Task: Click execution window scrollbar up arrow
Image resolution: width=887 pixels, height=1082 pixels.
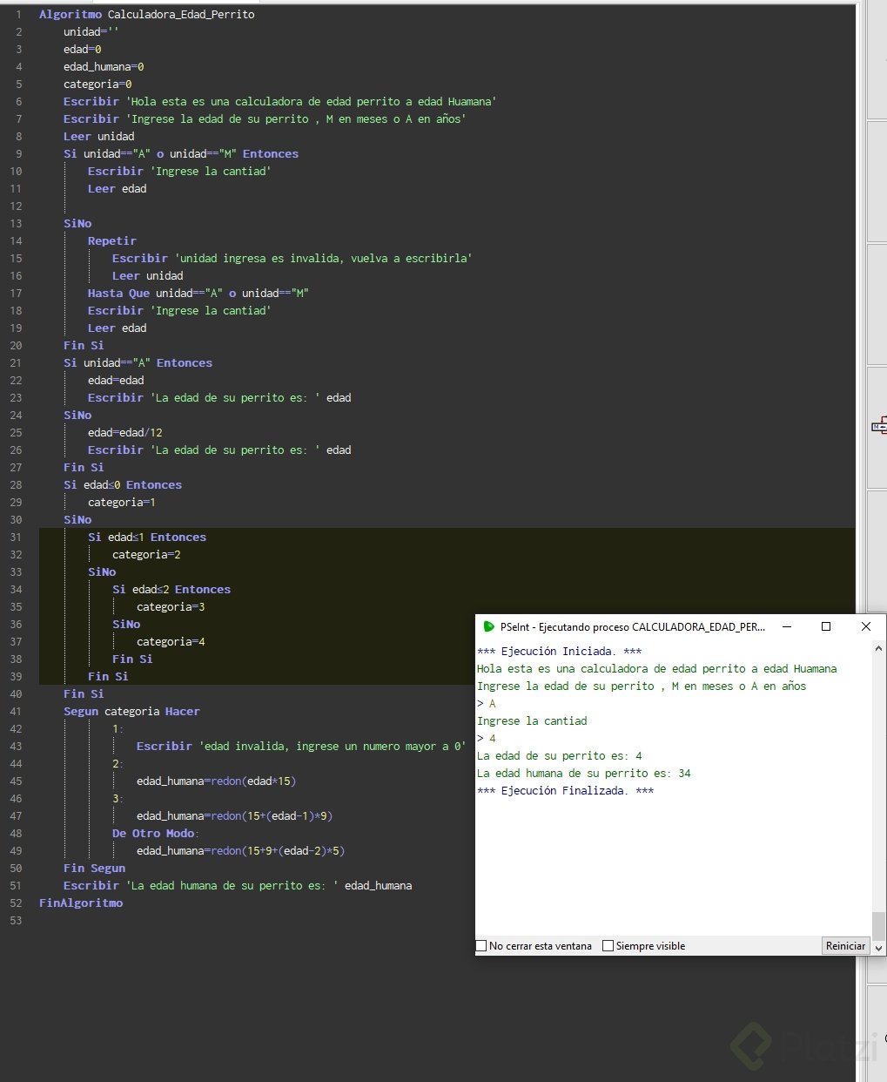Action: coord(878,649)
